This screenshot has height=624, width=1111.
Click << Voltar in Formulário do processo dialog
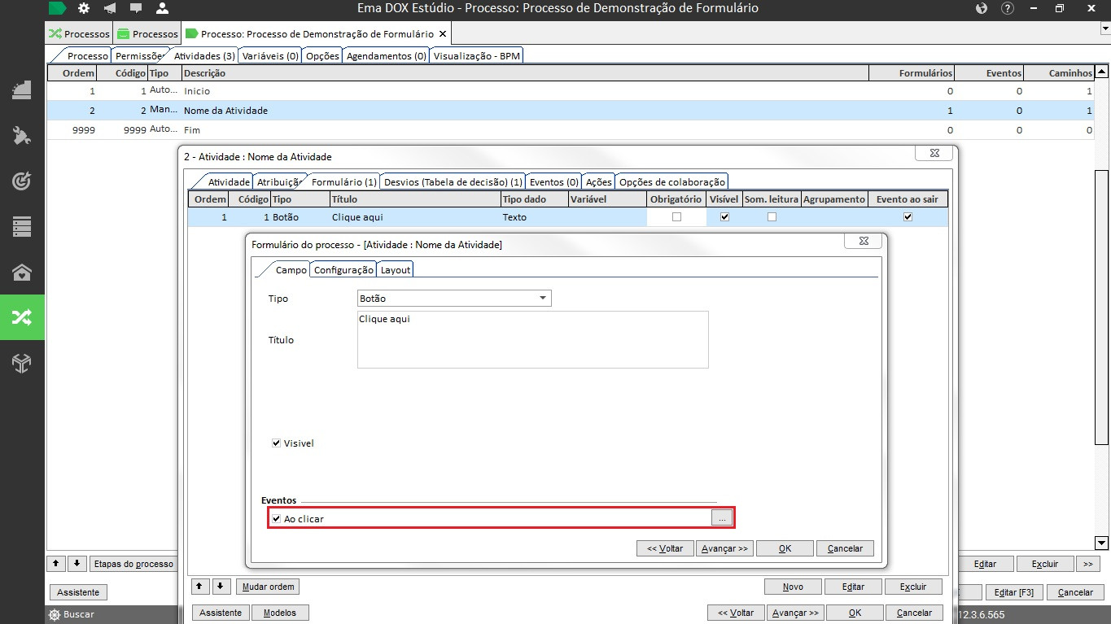click(x=665, y=548)
